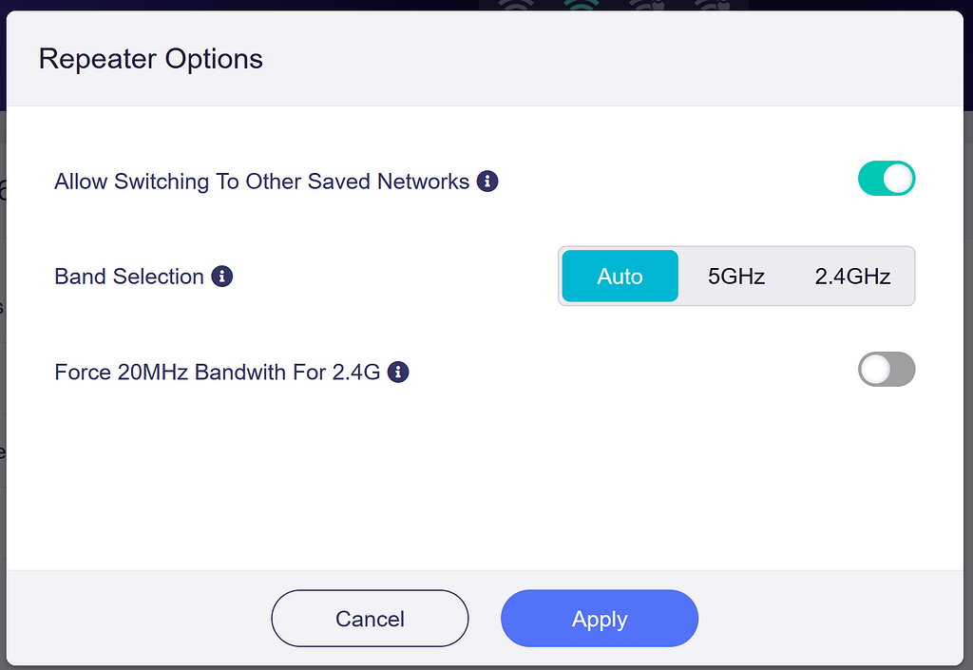Keep Band Selection on Auto
973x670 pixels.
(x=620, y=276)
